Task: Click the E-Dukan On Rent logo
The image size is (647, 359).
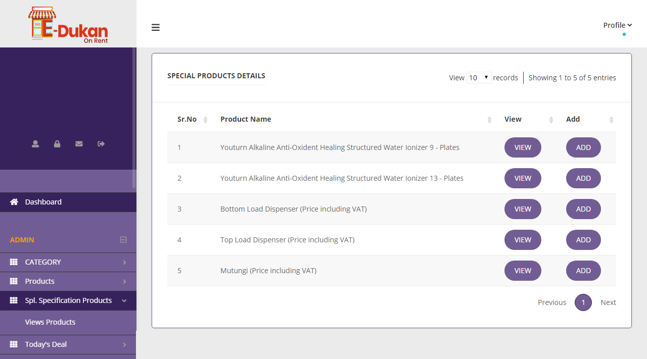Action: tap(68, 25)
